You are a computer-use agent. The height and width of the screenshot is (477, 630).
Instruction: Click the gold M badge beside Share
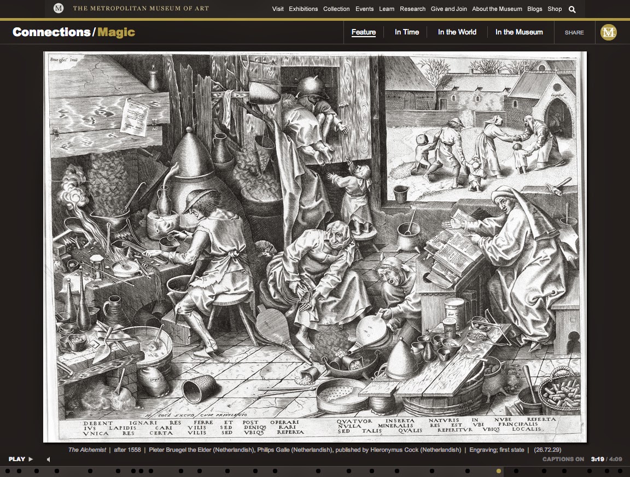pyautogui.click(x=608, y=32)
